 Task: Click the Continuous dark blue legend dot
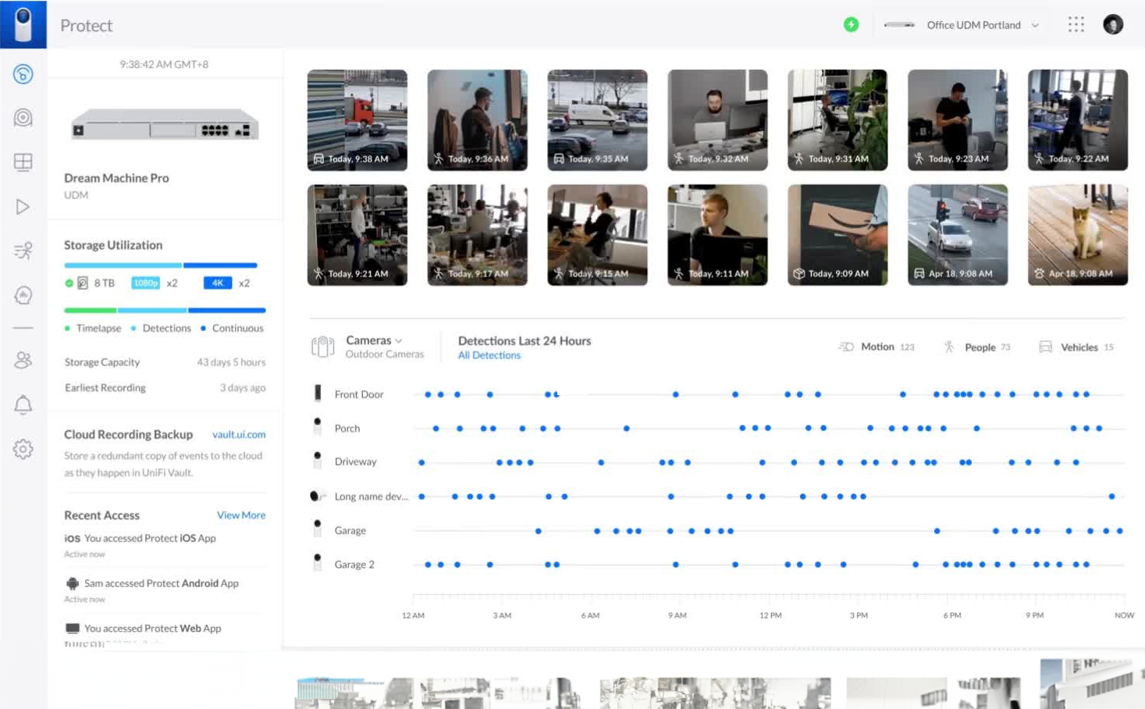203,328
